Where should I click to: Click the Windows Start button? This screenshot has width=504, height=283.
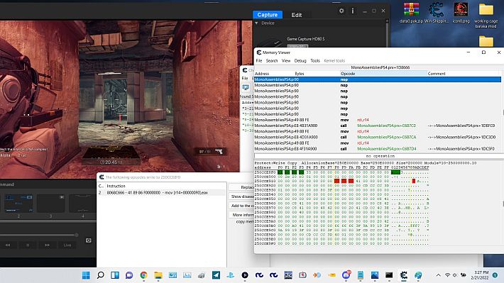click(86, 275)
